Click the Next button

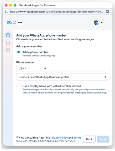pyautogui.click(x=103, y=139)
